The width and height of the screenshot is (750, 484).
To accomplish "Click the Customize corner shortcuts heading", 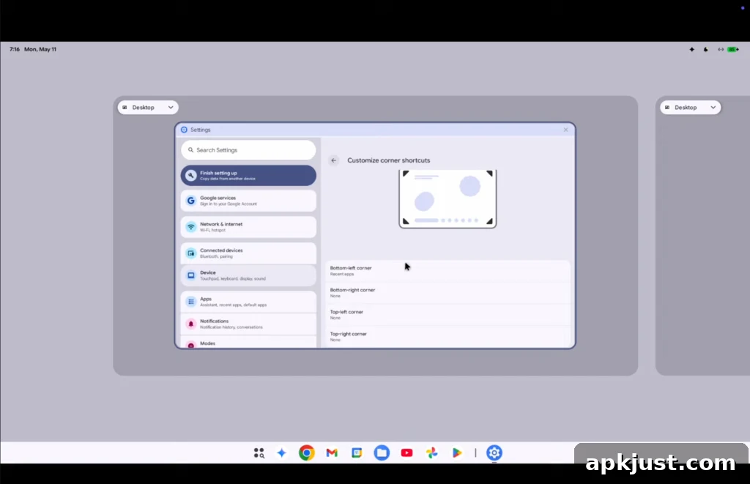I will point(388,160).
